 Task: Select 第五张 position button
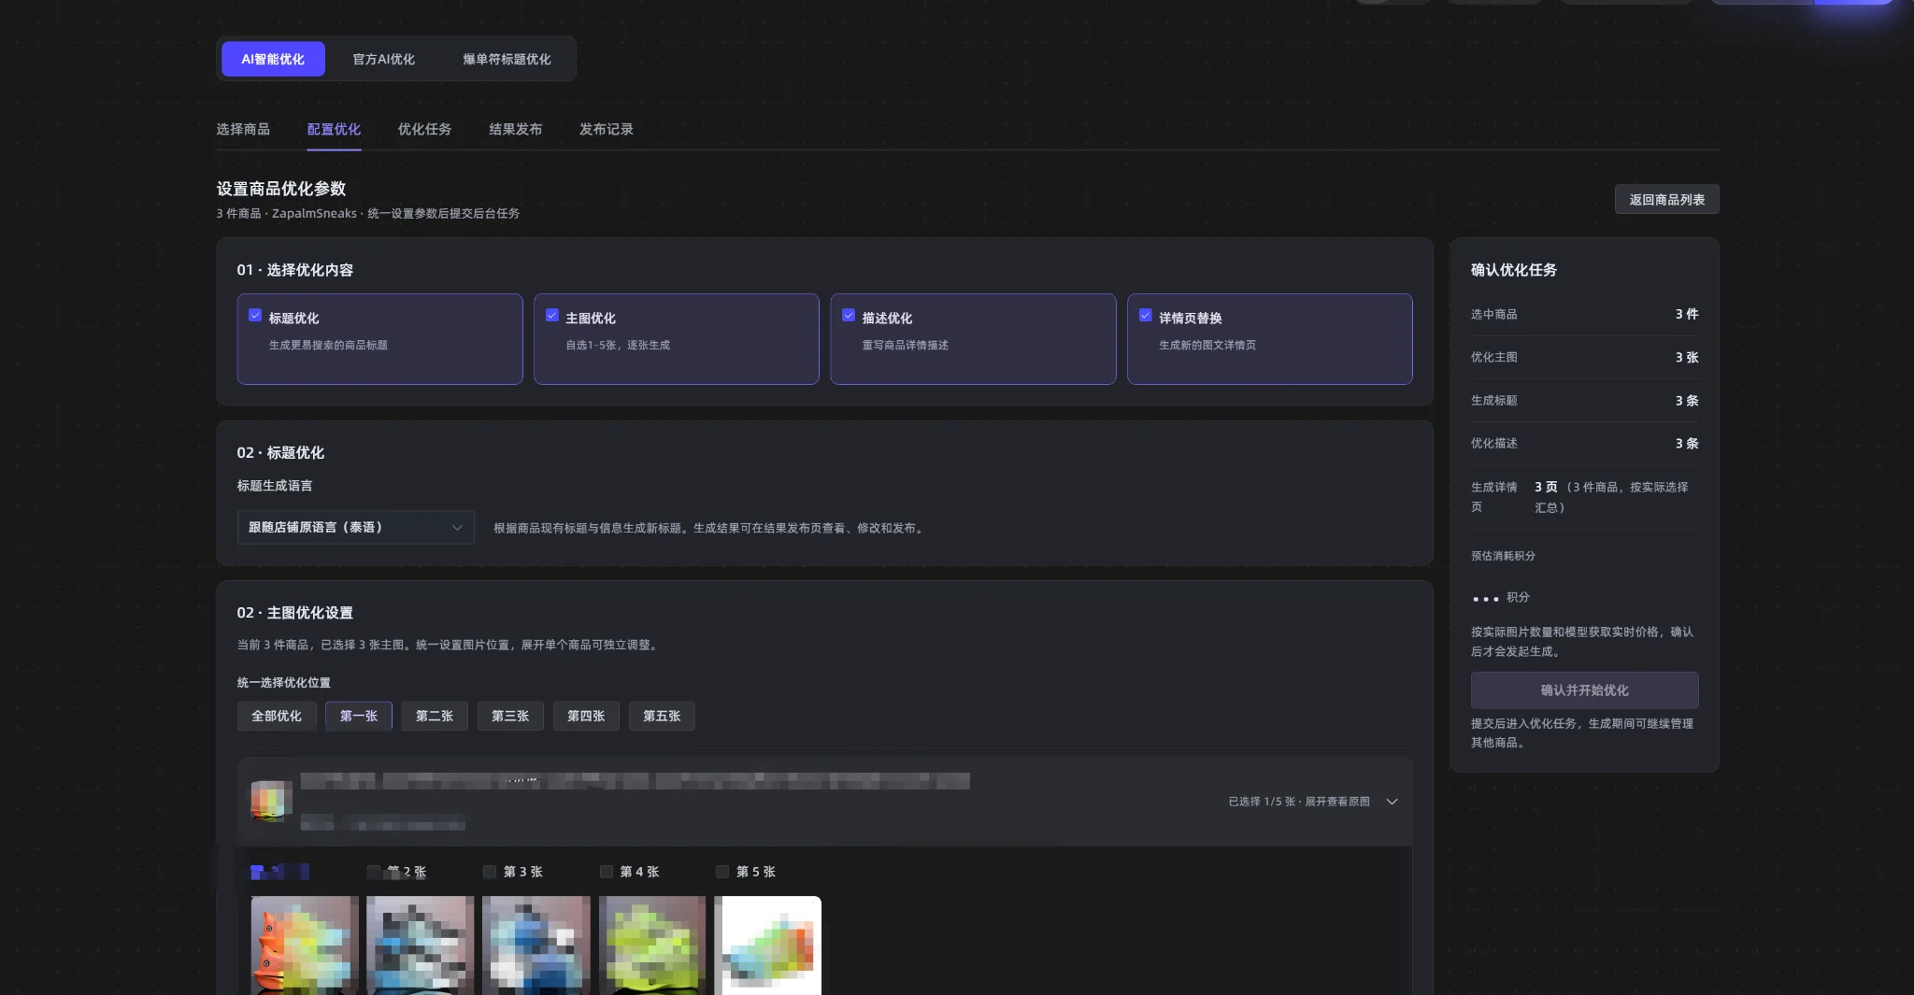[x=662, y=716]
